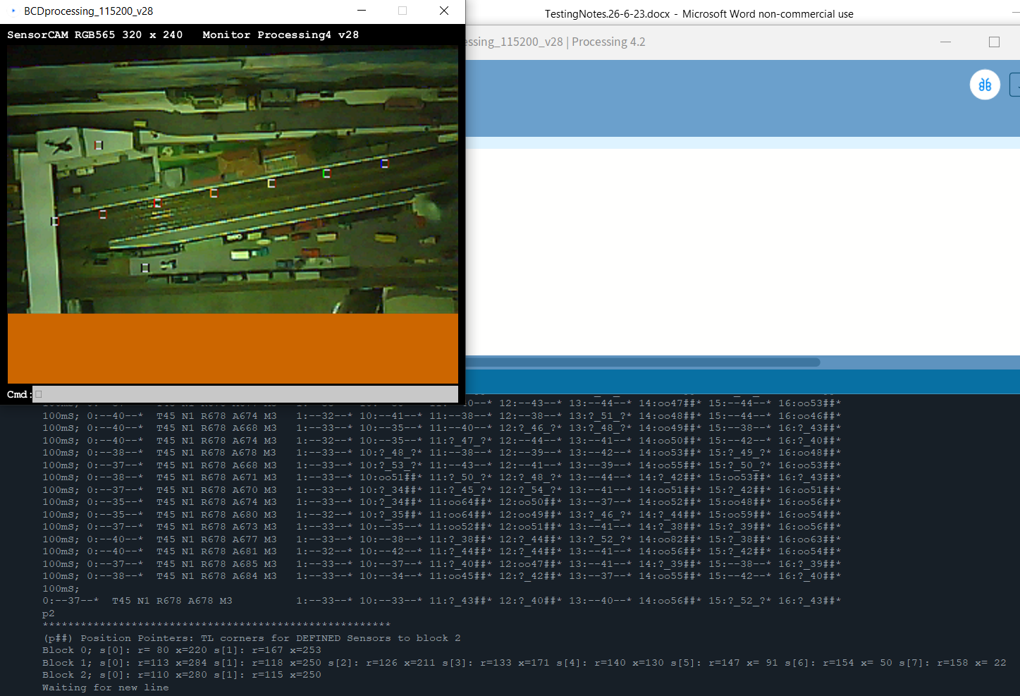1020x696 pixels.
Task: Toggle the debugger butterfly icon in Processing IDE
Action: click(985, 84)
